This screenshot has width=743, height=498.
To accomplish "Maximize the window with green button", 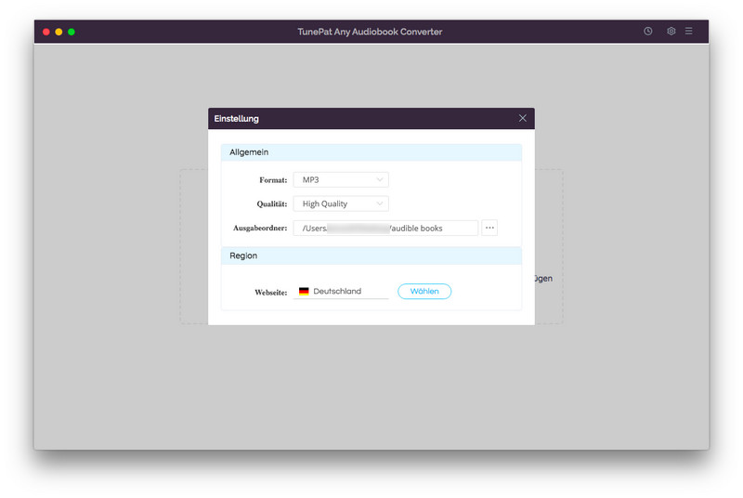I will [72, 32].
